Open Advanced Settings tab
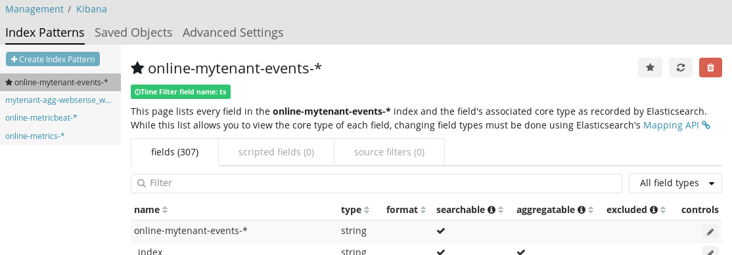The image size is (732, 255). coord(233,33)
